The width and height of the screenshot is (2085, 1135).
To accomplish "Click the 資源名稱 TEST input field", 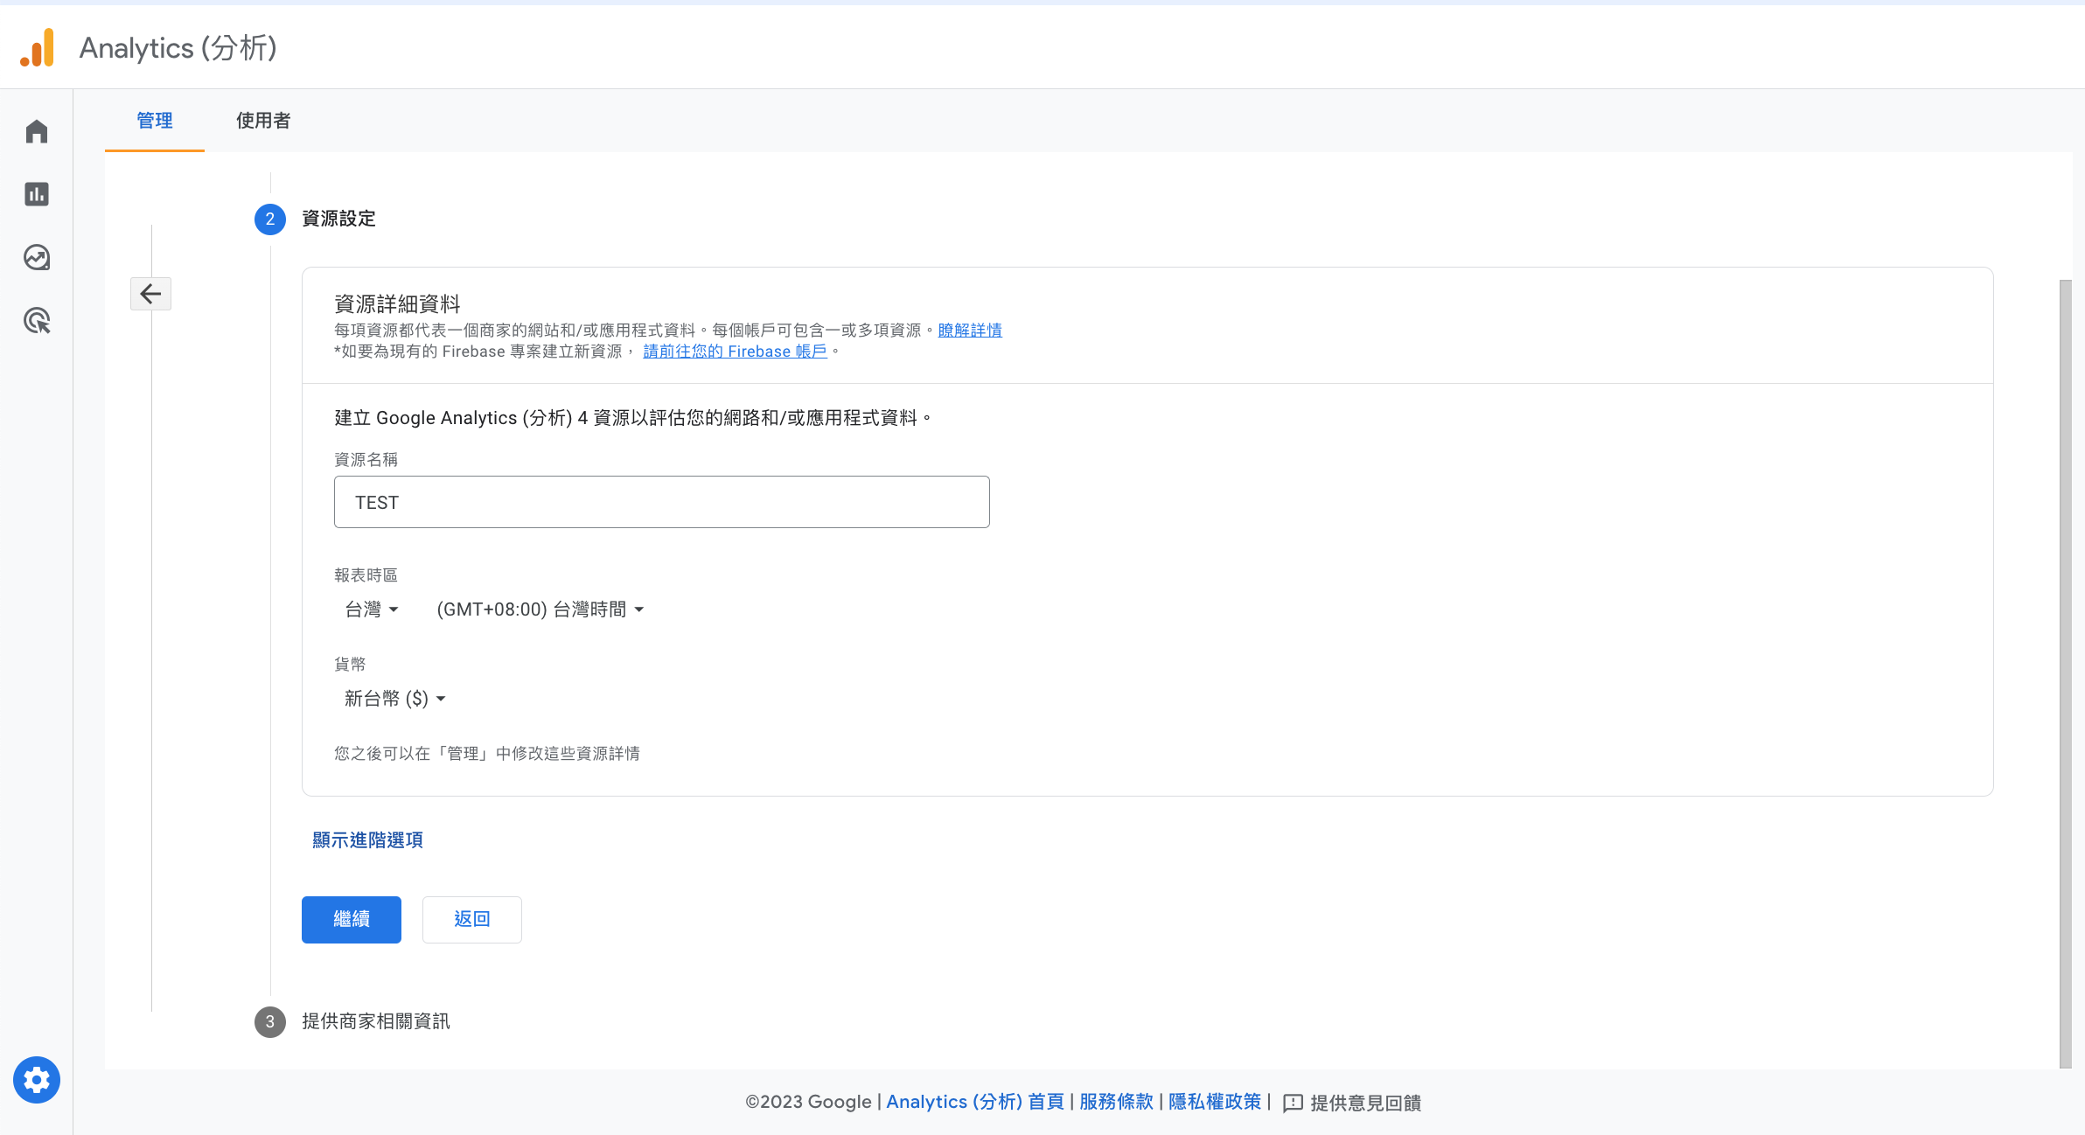I will point(661,502).
